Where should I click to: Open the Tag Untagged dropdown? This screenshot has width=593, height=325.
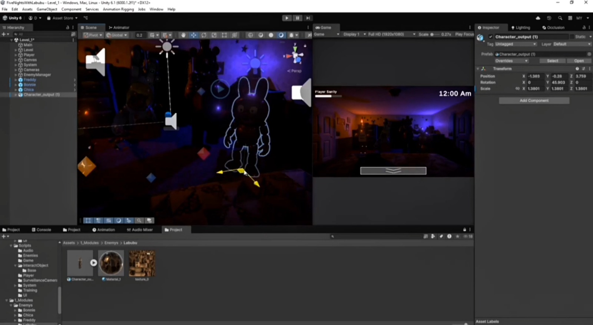(516, 44)
